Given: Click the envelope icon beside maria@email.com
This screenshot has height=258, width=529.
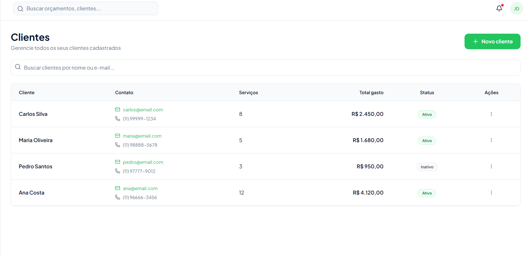Looking at the screenshot, I should pyautogui.click(x=118, y=136).
